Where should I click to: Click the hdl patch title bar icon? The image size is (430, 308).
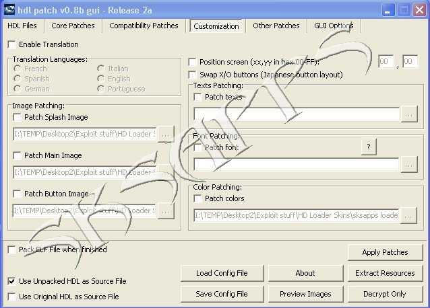[x=9, y=10]
